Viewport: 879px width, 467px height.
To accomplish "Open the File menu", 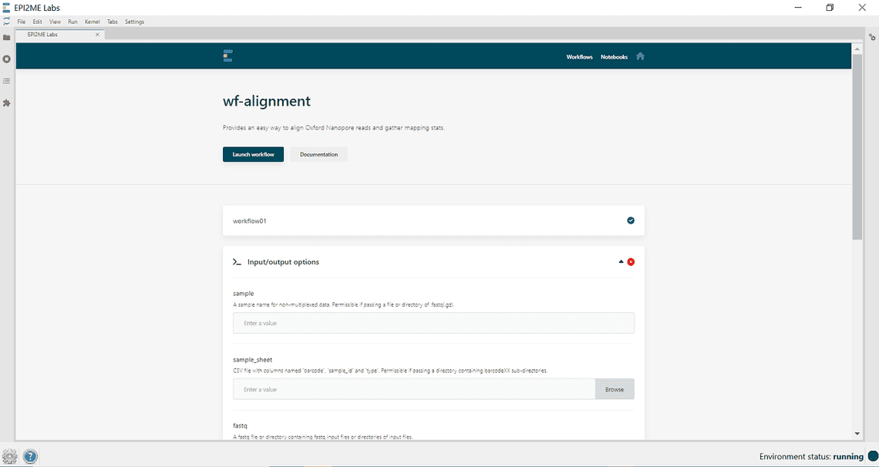I will 21,22.
